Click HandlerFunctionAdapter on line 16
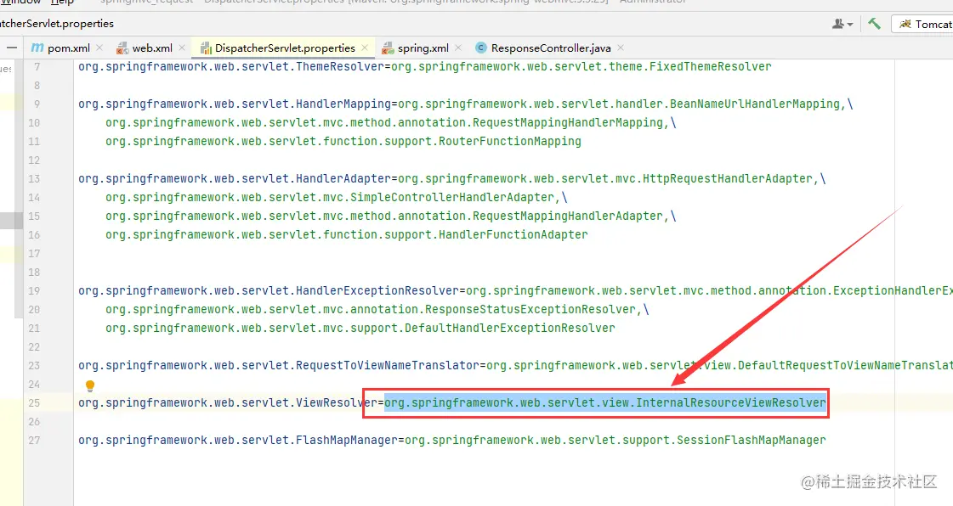Viewport: 953px width, 506px height. pyautogui.click(x=513, y=235)
